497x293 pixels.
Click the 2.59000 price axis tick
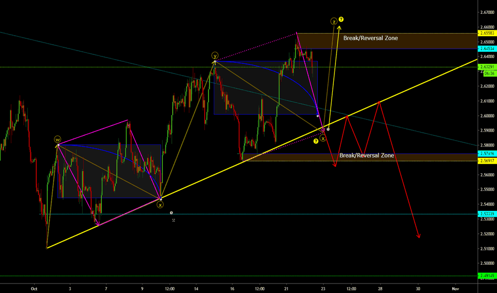pos(487,131)
